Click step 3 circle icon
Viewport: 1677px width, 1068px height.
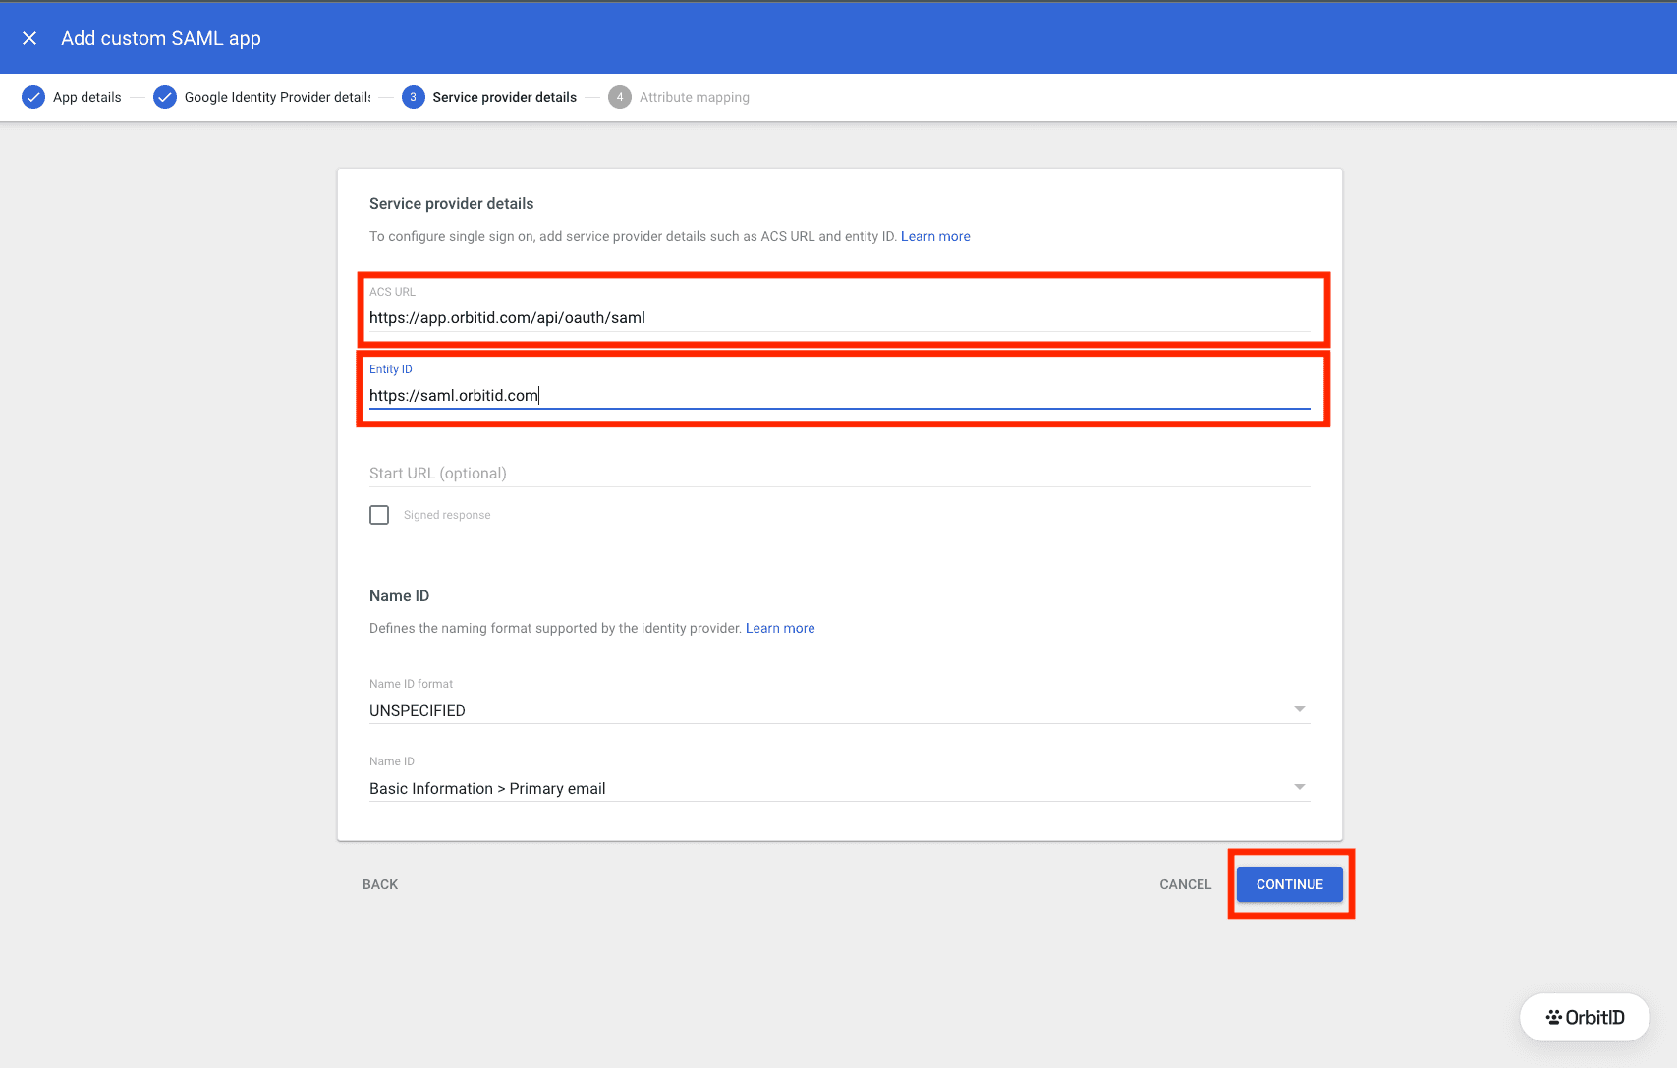click(x=414, y=97)
